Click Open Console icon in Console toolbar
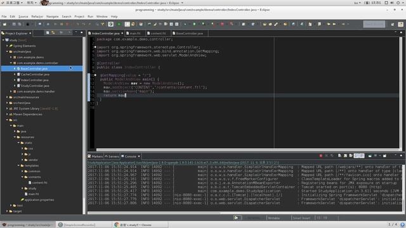Screen dimensions: 406x228 pos(385,156)
